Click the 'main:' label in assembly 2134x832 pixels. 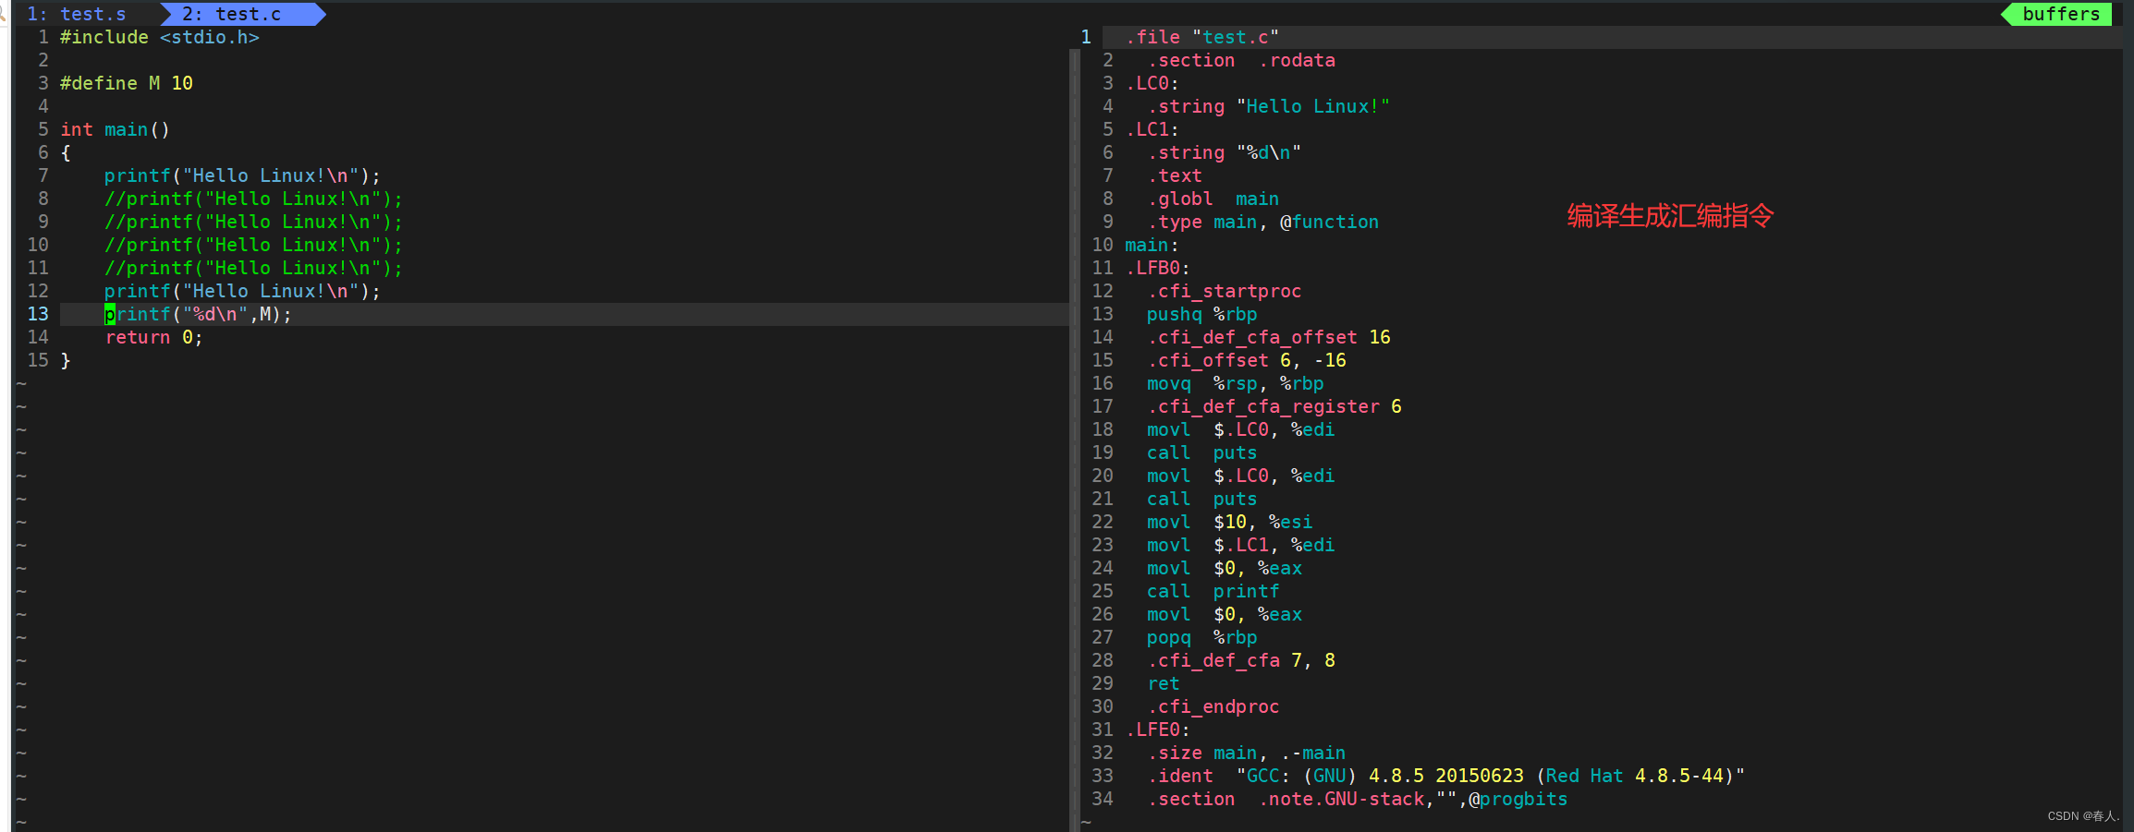click(1152, 245)
